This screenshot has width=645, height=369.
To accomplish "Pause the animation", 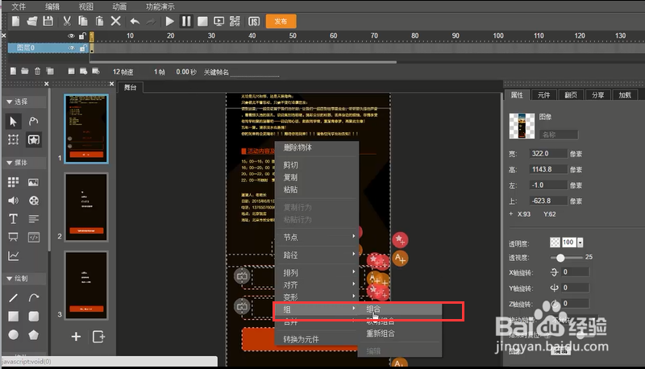I will point(186,22).
